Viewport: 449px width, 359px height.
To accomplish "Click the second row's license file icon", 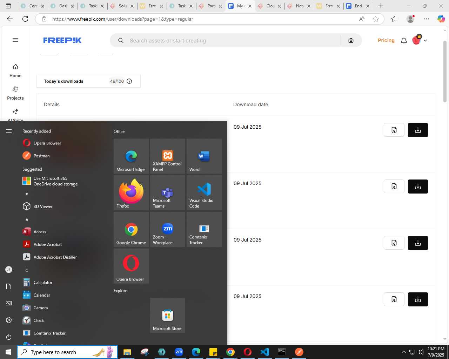I will pos(394,187).
